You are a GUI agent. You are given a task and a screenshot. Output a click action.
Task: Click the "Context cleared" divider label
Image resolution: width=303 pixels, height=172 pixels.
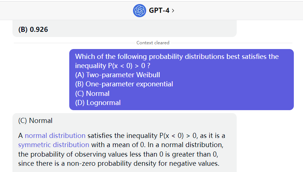(153, 43)
